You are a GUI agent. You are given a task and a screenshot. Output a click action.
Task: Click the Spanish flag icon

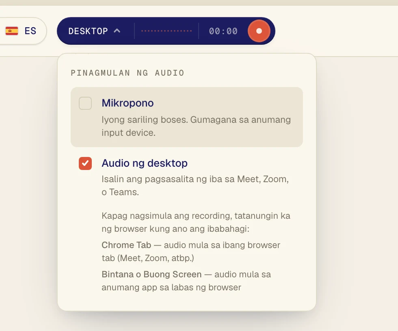12,31
